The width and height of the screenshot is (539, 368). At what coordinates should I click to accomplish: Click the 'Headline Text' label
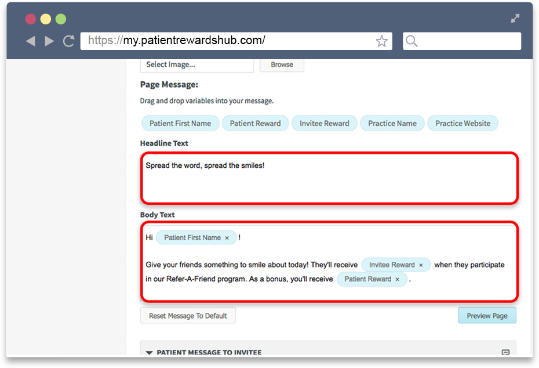click(164, 143)
